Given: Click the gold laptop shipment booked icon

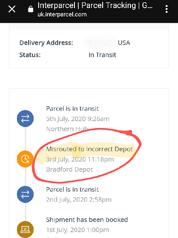Looking at the screenshot, I should pos(25,229).
